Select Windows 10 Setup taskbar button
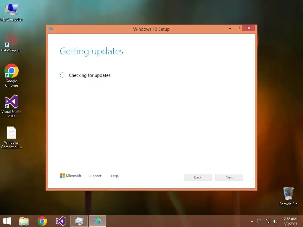 [x=97, y=221]
